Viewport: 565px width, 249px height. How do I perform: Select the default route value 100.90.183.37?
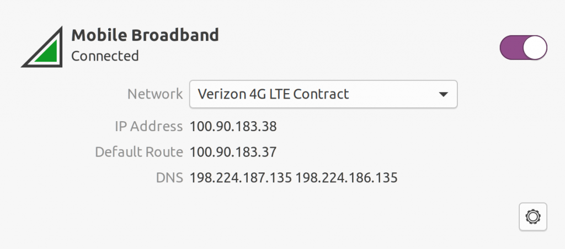pos(233,152)
